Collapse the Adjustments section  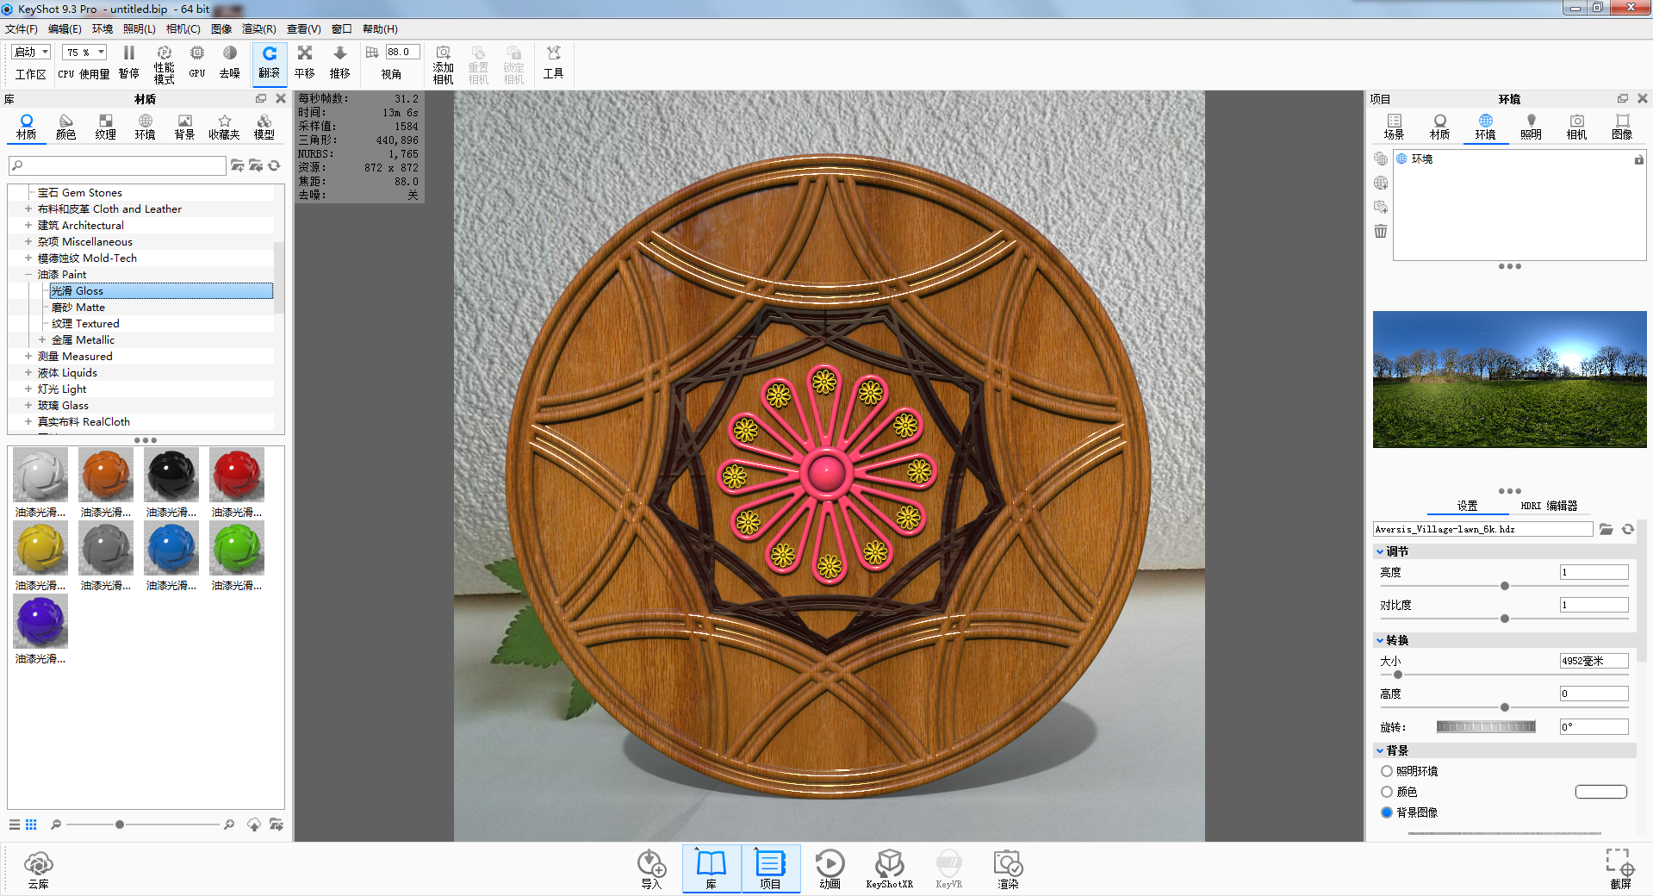click(1380, 551)
